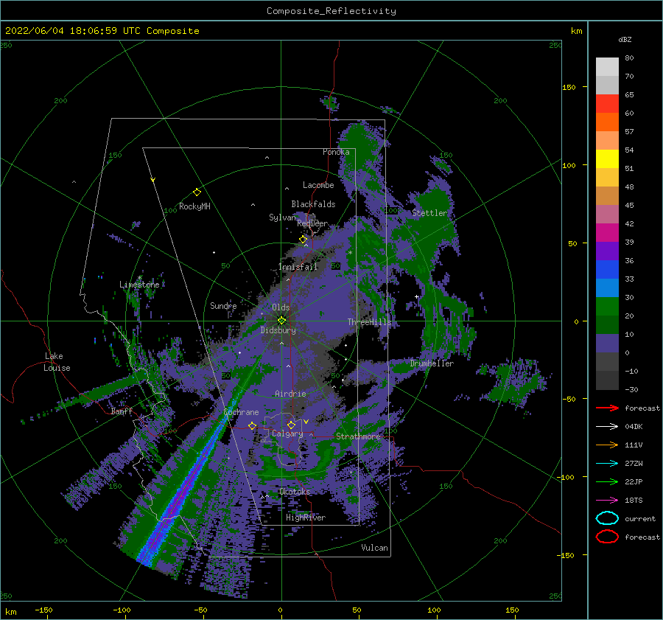Select the red 60–65 dBZ swatch
Image resolution: width=663 pixels, height=620 pixels.
(607, 104)
